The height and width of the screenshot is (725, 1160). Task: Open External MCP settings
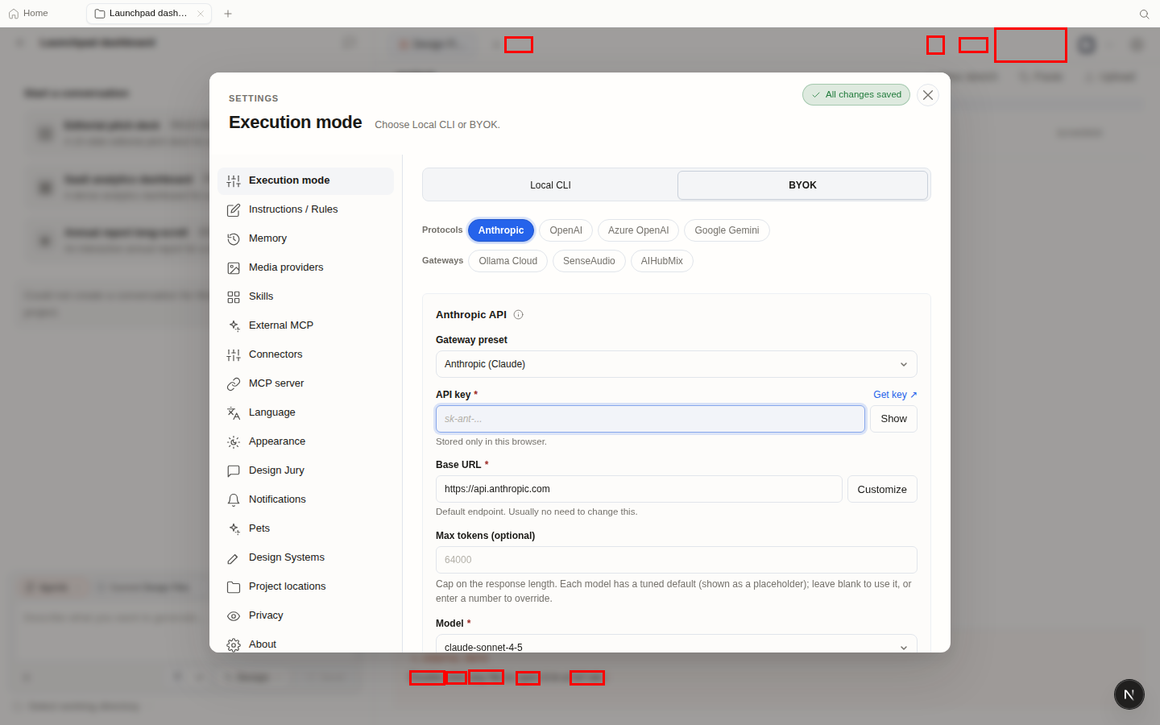tap(305, 325)
